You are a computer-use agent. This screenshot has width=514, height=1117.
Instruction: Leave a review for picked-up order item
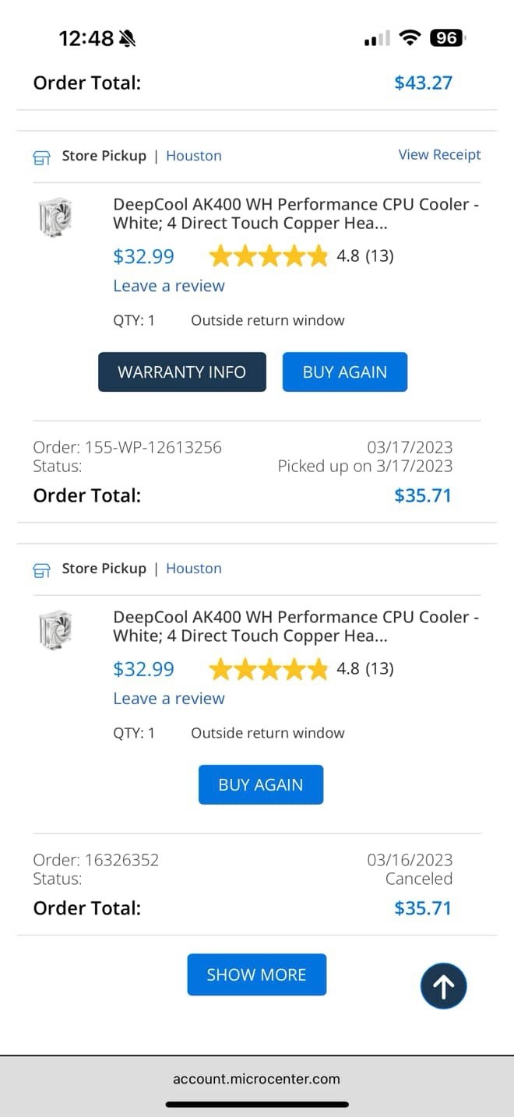[169, 286]
